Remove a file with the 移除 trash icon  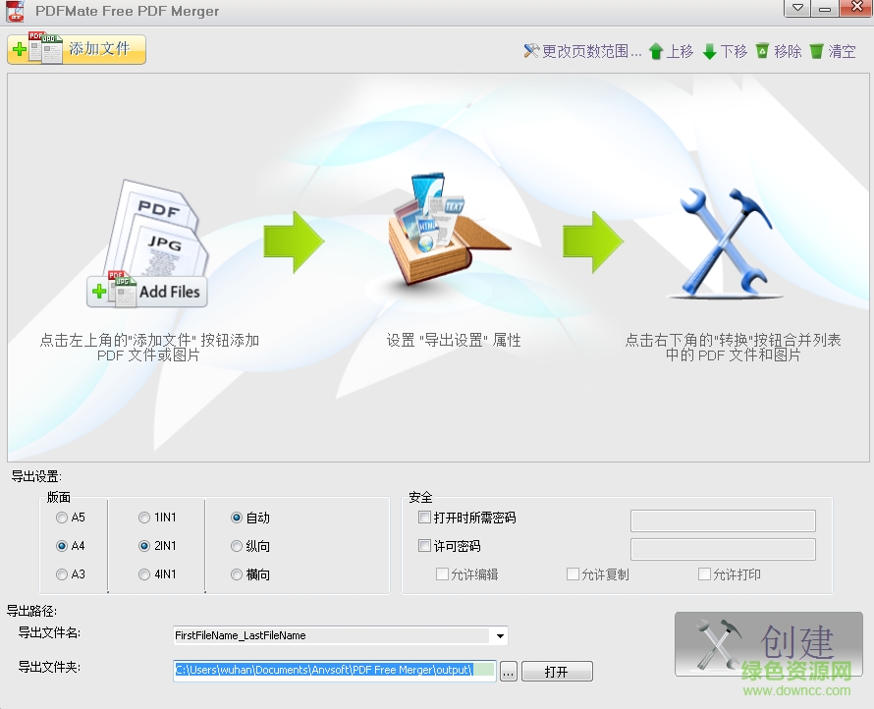pyautogui.click(x=781, y=51)
